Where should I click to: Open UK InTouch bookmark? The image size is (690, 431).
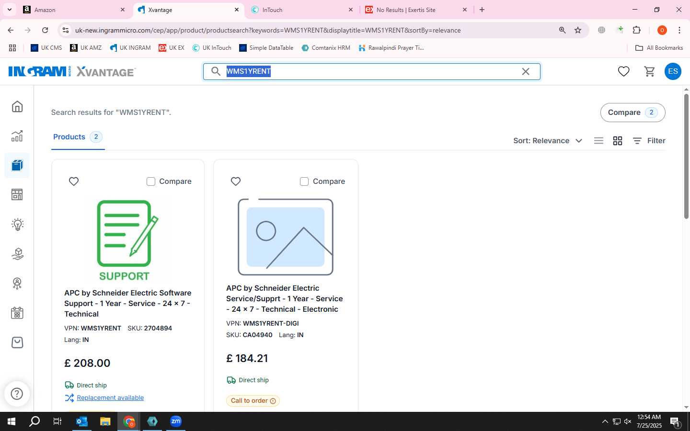pyautogui.click(x=212, y=48)
